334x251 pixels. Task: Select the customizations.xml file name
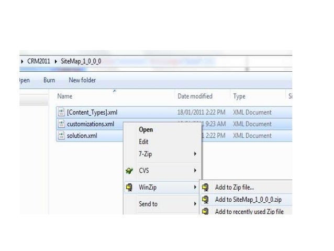91,124
